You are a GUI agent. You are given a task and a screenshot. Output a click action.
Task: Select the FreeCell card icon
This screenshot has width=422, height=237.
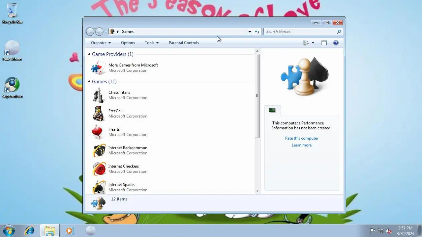click(x=98, y=114)
